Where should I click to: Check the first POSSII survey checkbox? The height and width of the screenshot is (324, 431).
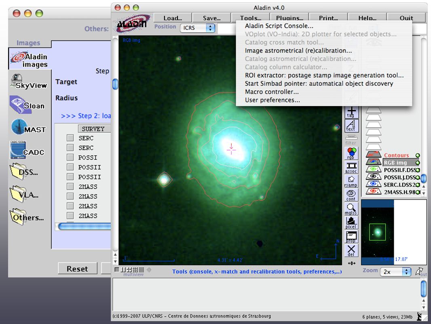pyautogui.click(x=70, y=167)
